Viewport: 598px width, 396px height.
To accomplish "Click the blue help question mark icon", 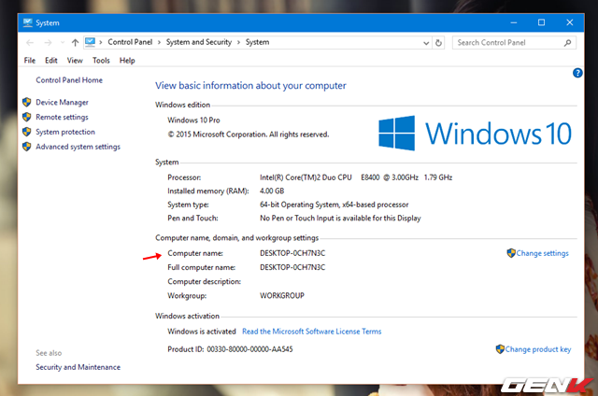I will pyautogui.click(x=577, y=73).
